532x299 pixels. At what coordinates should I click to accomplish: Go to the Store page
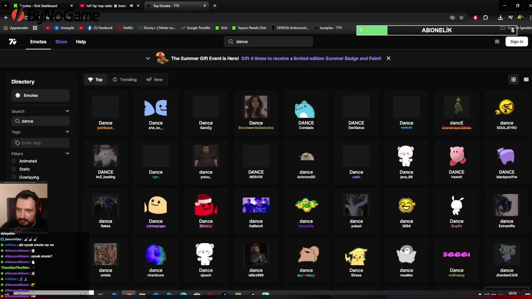pyautogui.click(x=61, y=42)
